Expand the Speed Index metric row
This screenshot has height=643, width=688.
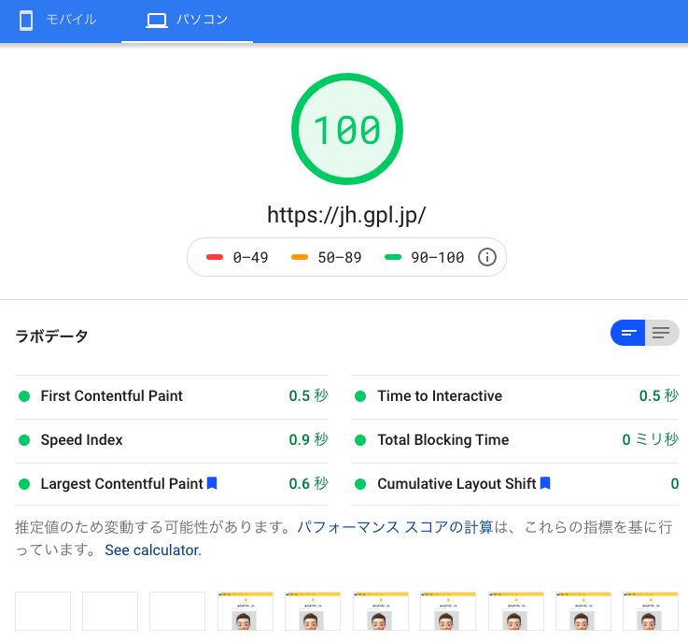[x=82, y=440]
